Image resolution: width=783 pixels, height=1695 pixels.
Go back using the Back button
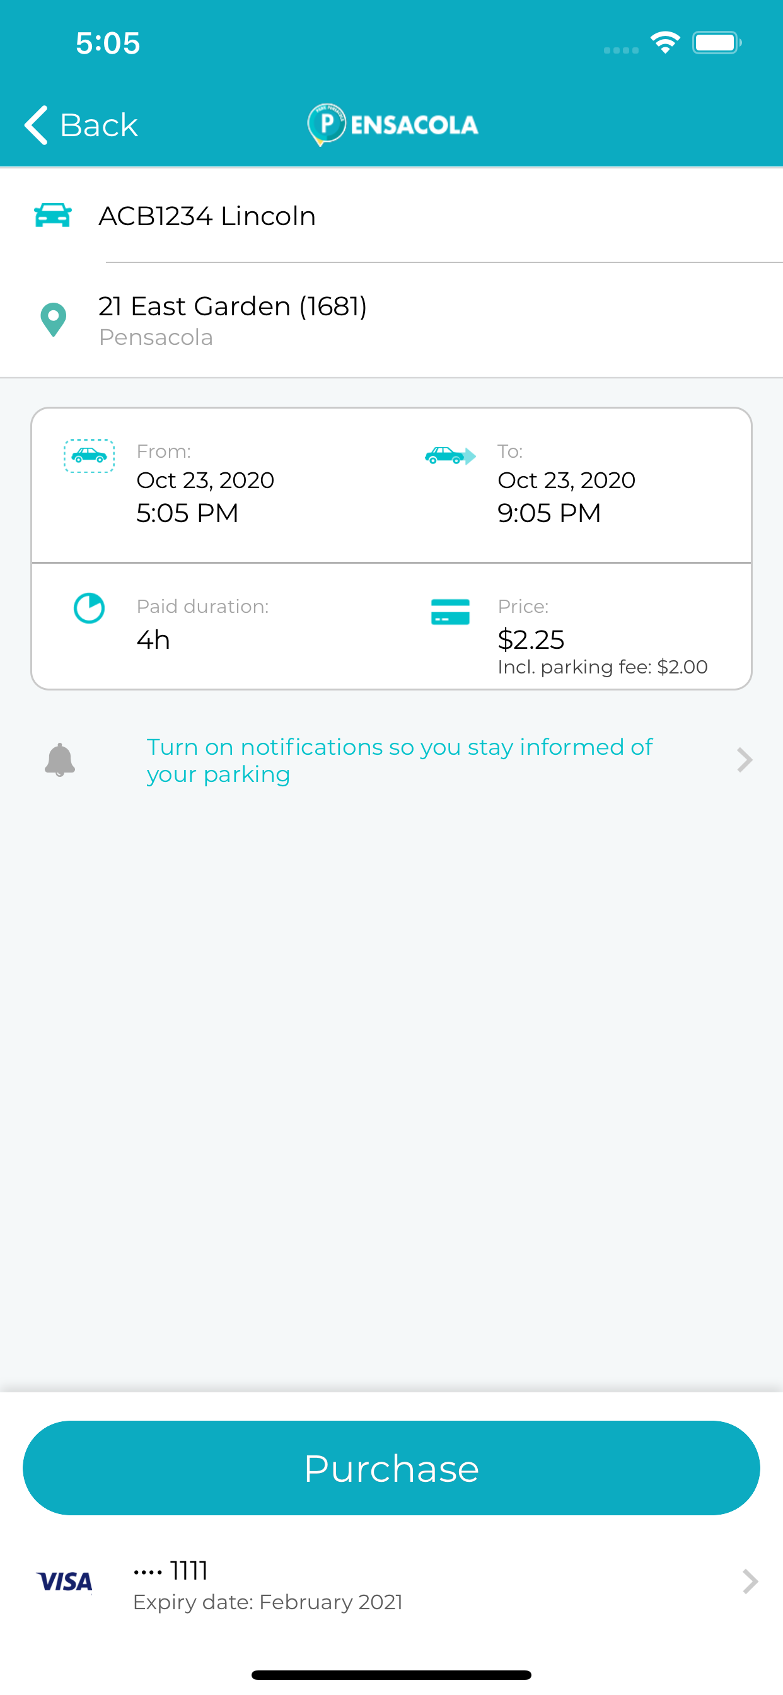click(x=81, y=124)
